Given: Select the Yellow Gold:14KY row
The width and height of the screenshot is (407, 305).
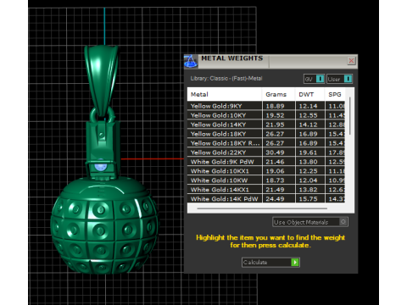Looking at the screenshot, I should click(x=266, y=125).
